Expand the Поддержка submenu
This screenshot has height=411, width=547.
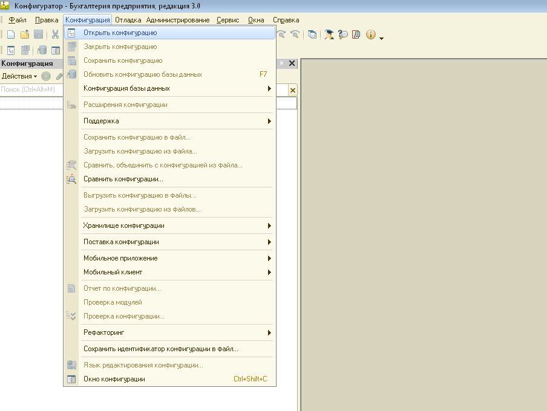coord(169,121)
